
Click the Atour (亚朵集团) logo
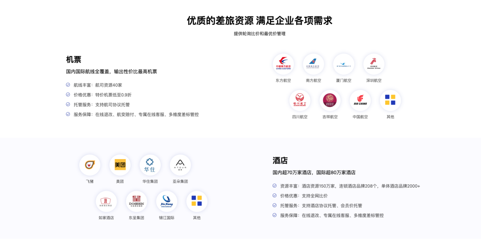(x=180, y=165)
